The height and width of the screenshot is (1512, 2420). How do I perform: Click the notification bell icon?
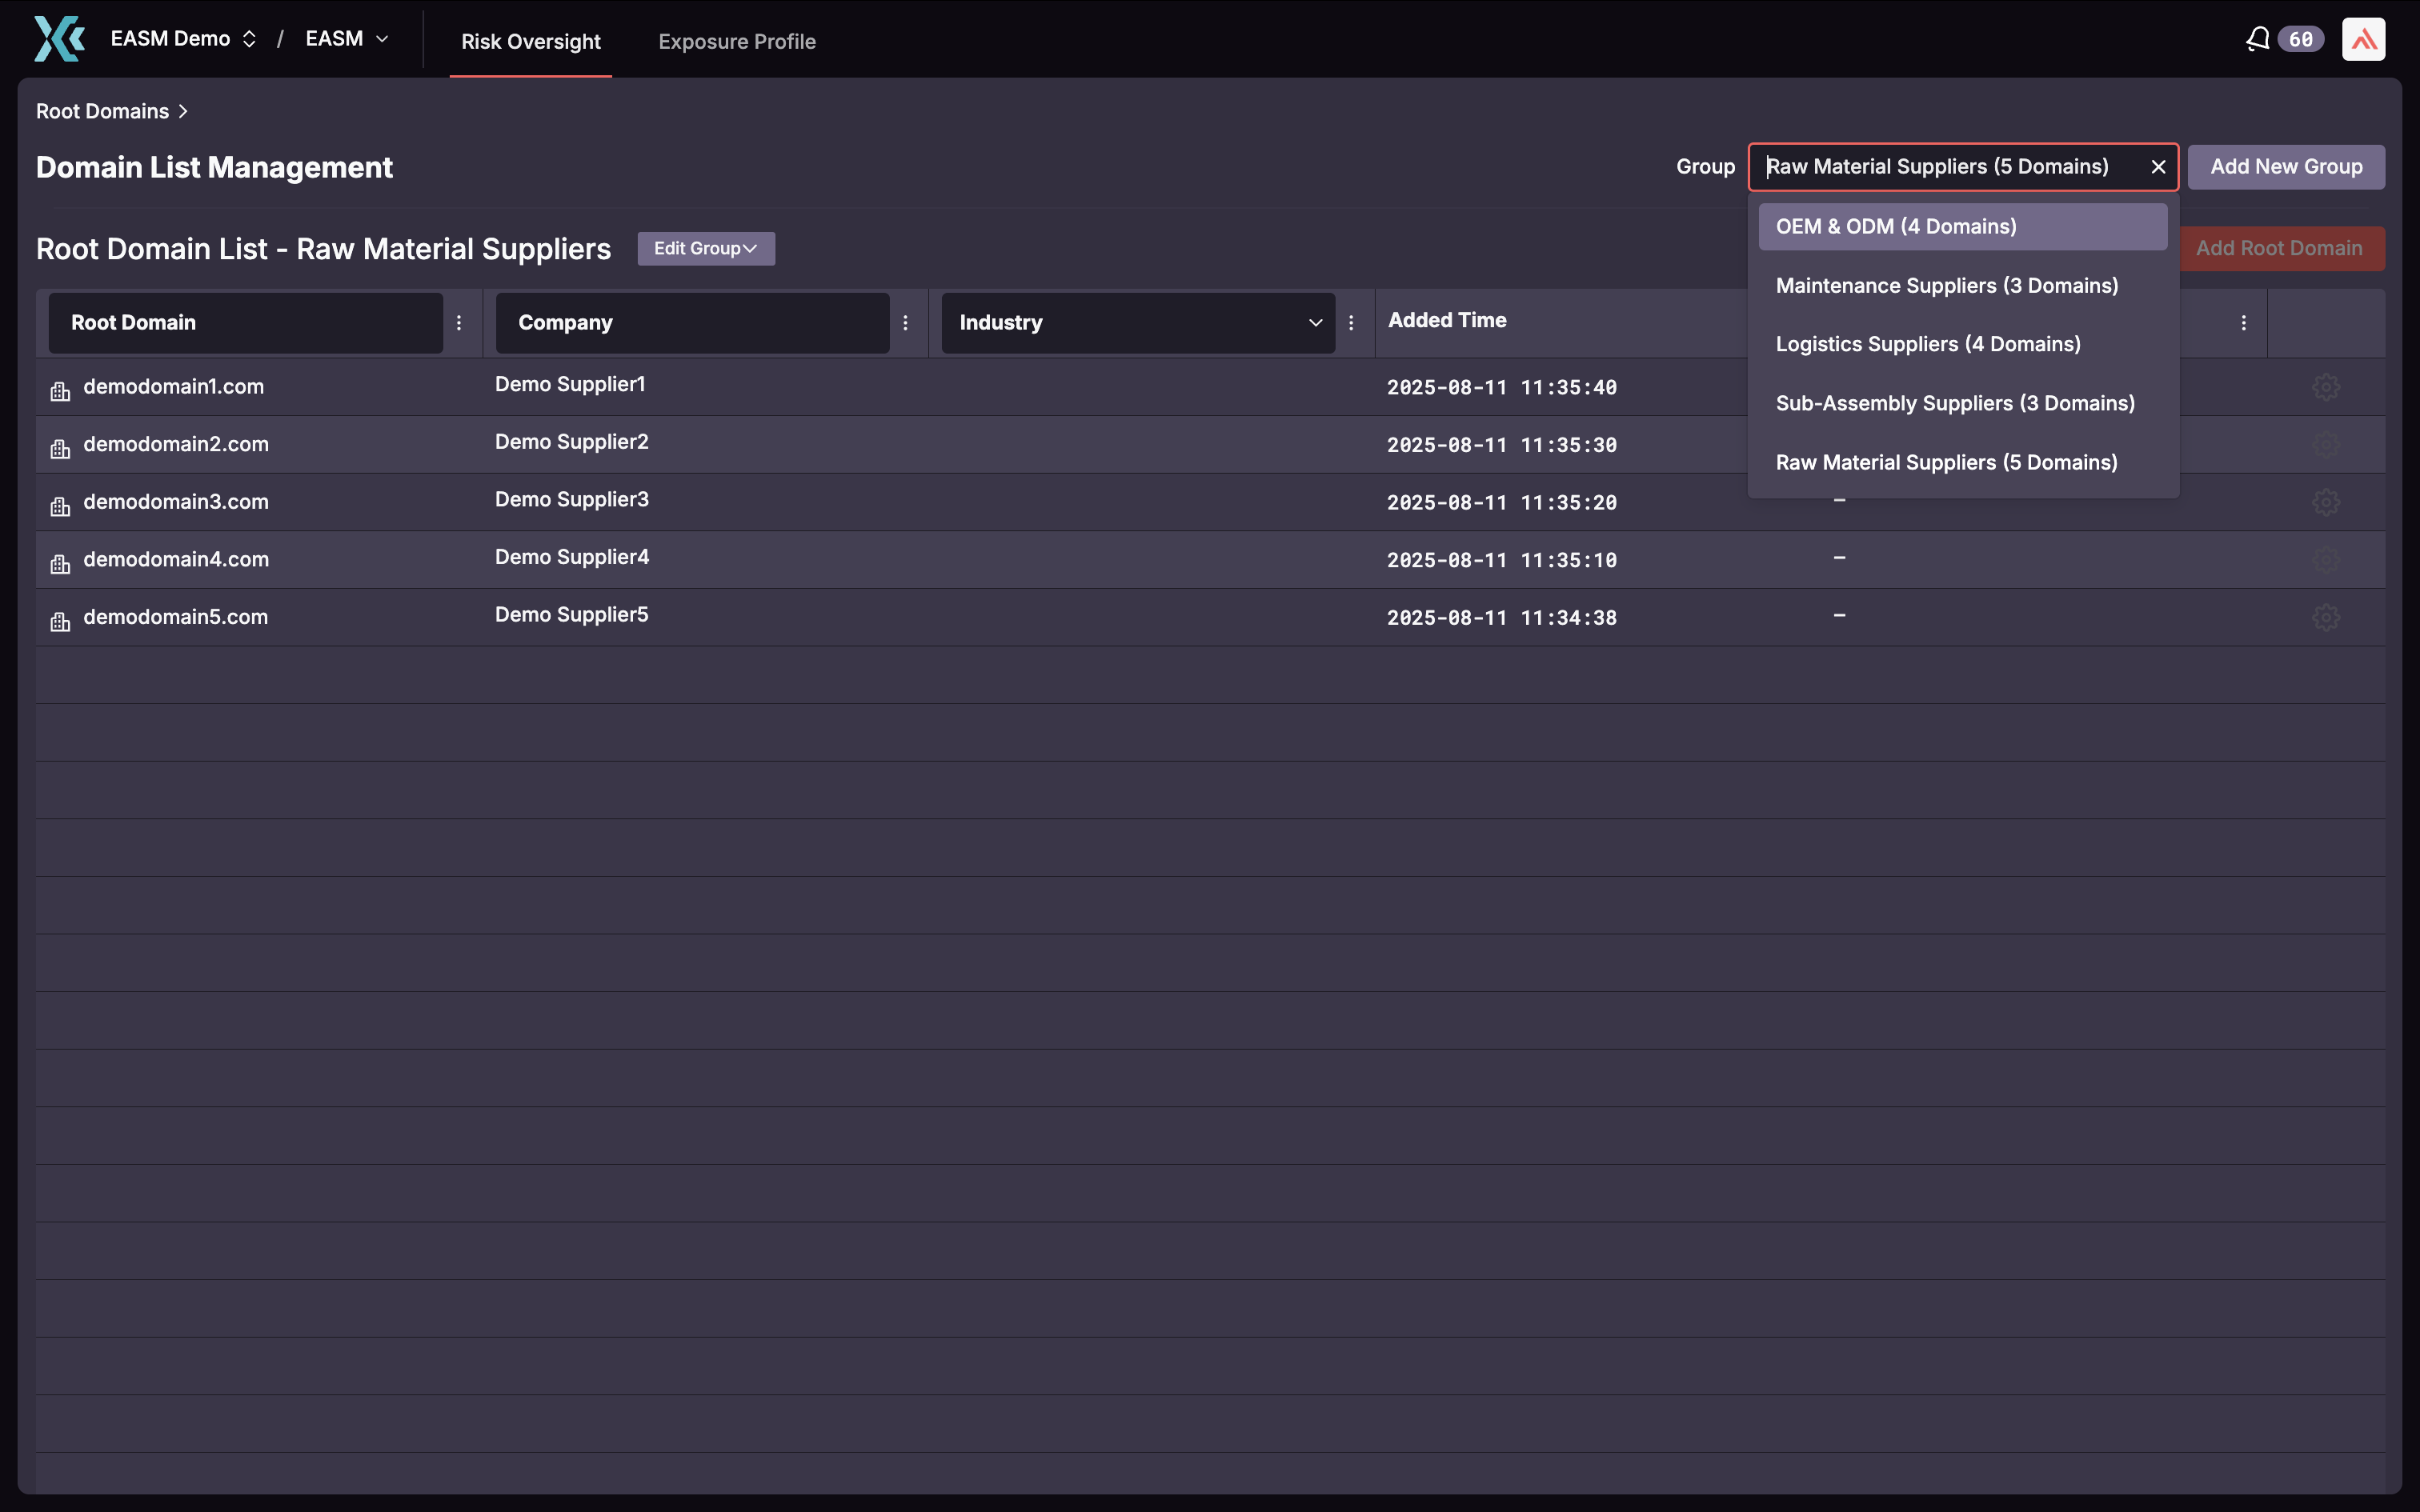pyautogui.click(x=2257, y=38)
